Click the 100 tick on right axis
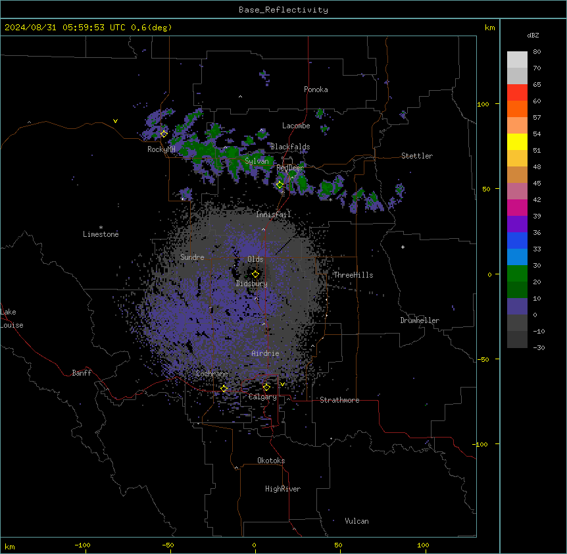The height and width of the screenshot is (554, 567). (x=483, y=104)
